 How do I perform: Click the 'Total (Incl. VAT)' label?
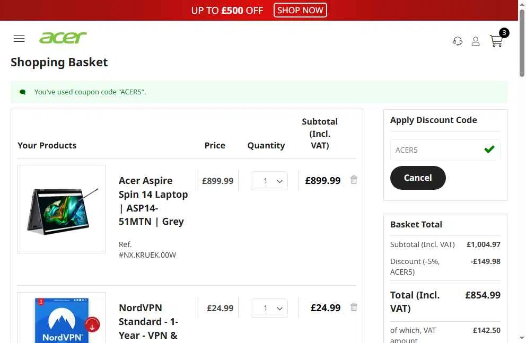pos(415,302)
